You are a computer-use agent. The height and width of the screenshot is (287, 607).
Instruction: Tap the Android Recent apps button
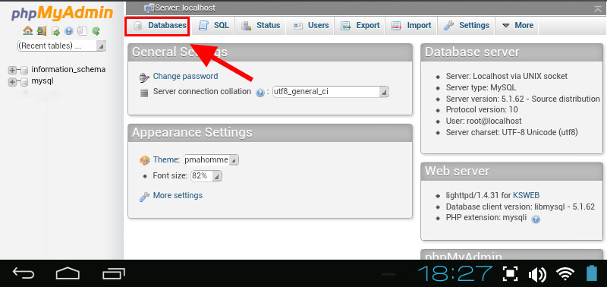[114, 273]
